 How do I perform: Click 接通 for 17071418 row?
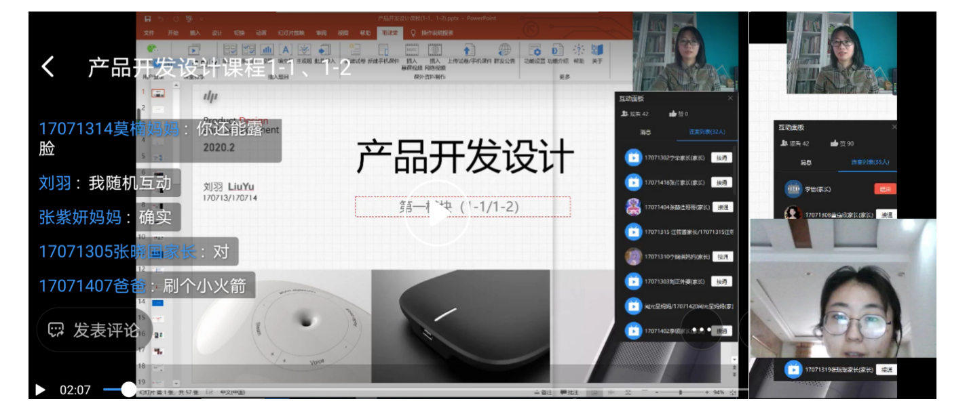722,182
